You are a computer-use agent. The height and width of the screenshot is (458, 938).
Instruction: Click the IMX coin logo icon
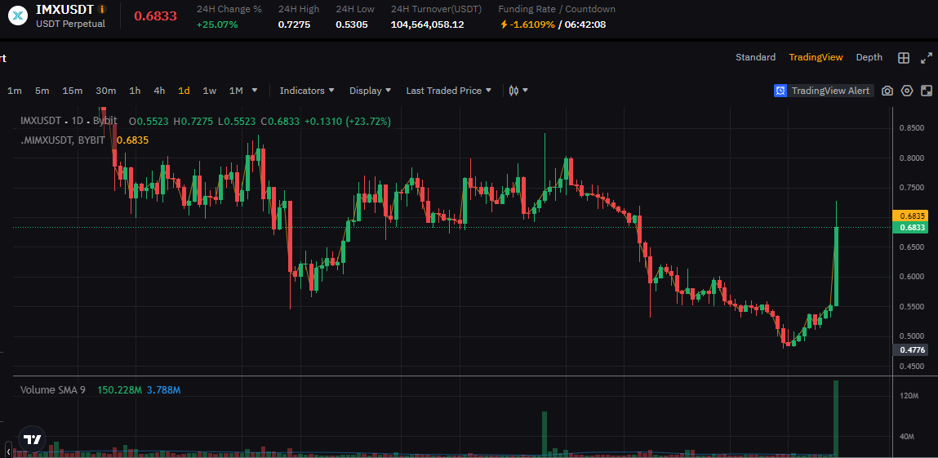(18, 16)
